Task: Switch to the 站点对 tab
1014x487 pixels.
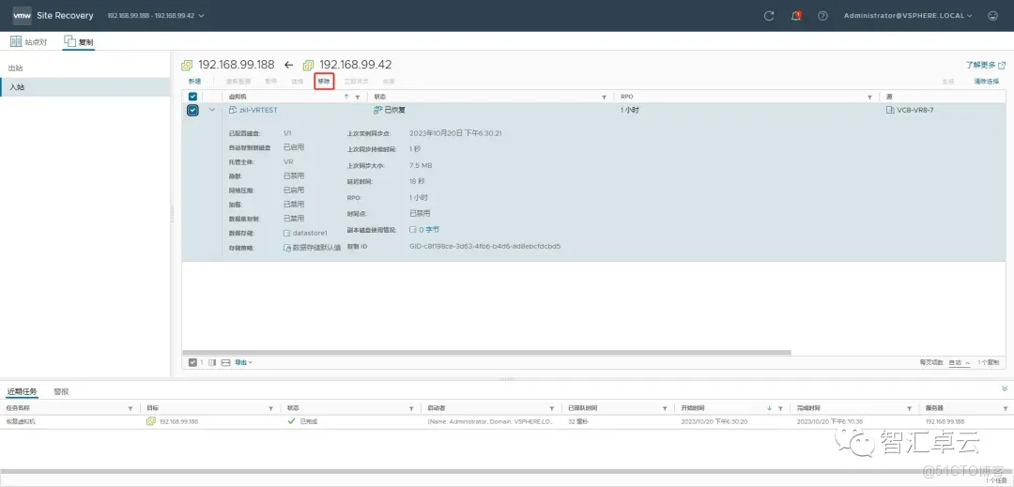Action: (x=30, y=42)
